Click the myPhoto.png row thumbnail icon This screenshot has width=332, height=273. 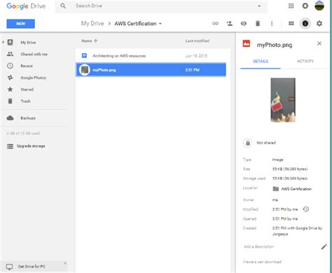coord(85,70)
